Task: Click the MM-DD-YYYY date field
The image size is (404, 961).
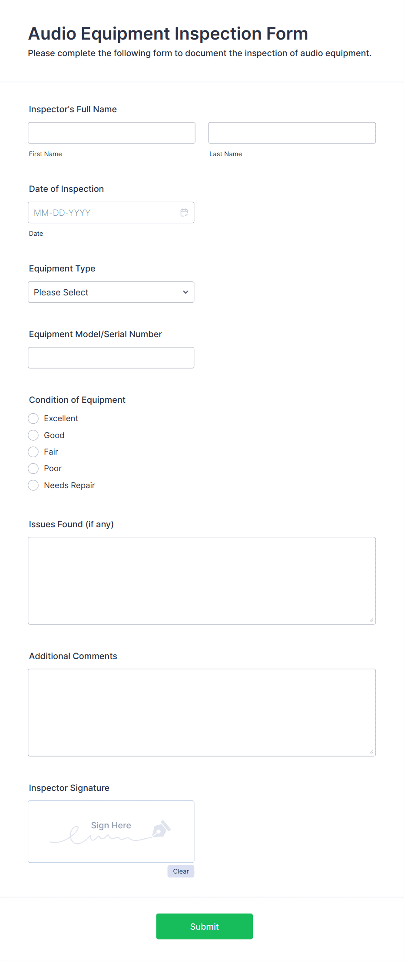Action: tap(111, 213)
